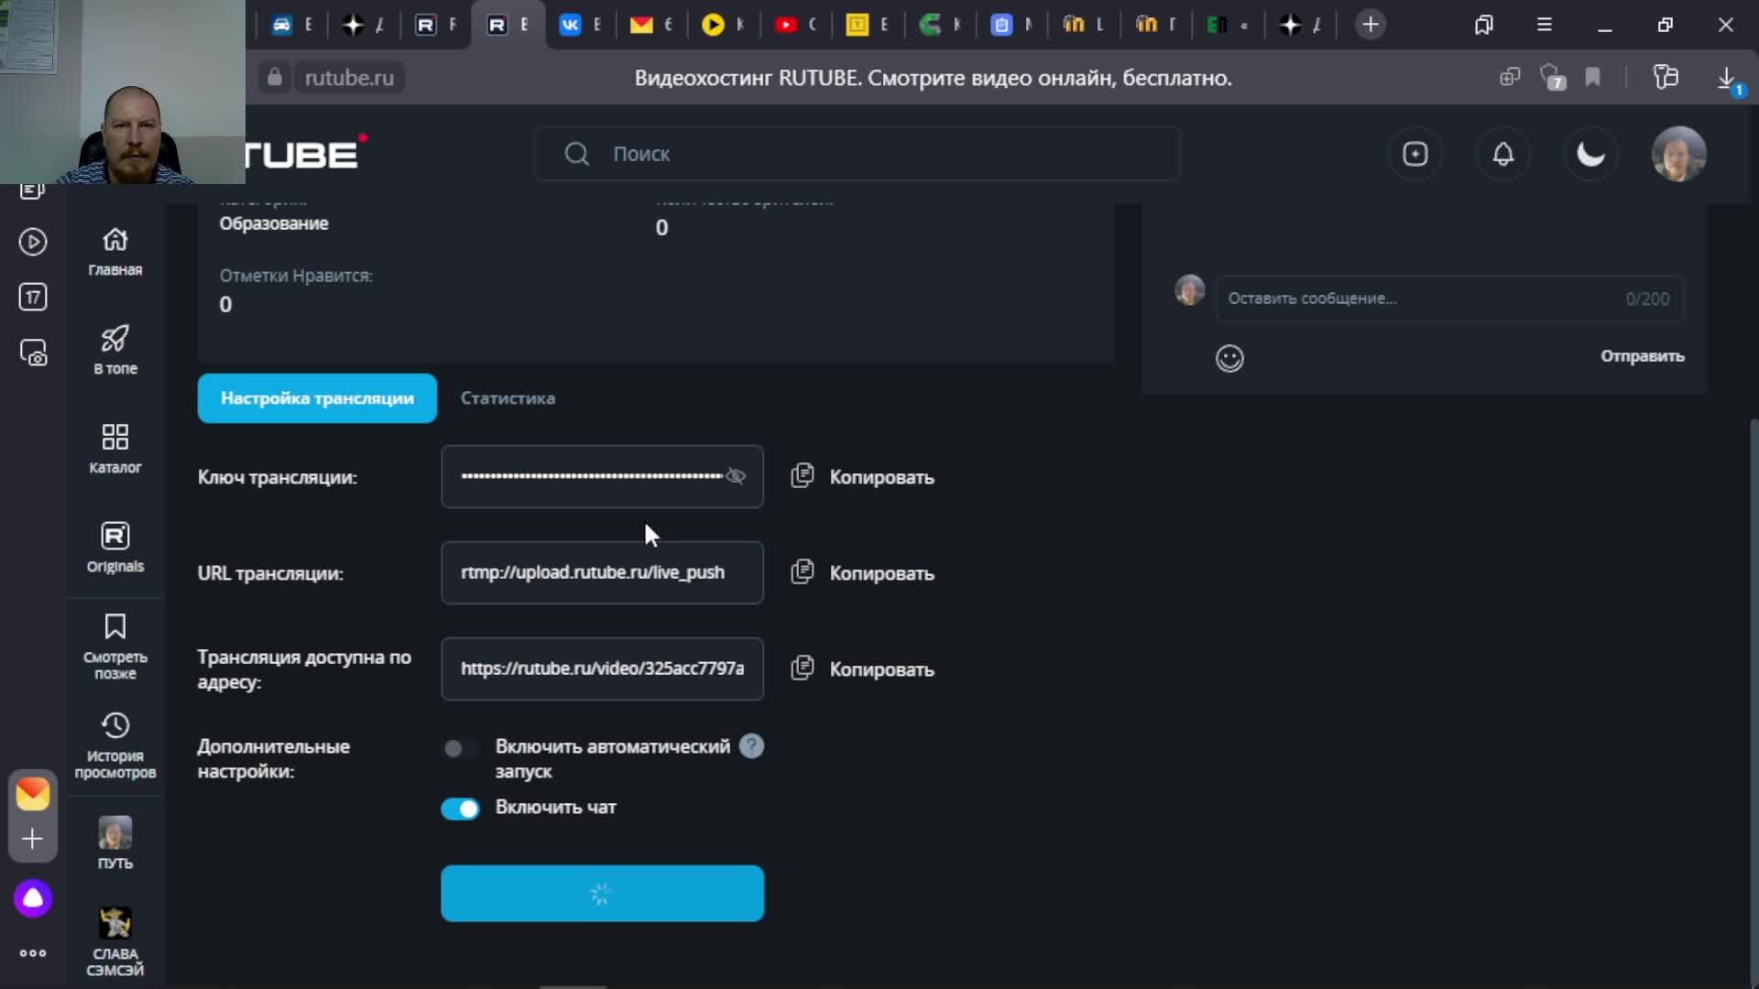1759x989 pixels.
Task: Open the emoji picker in chat
Action: tap(1229, 358)
